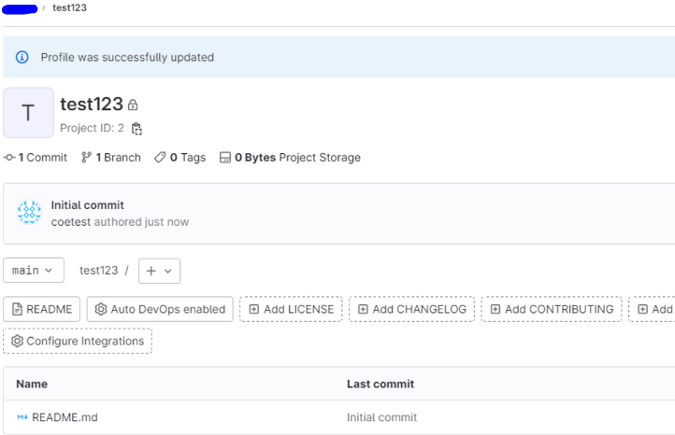Viewport: 675px width, 435px height.
Task: Open the main branch dropdown
Action: [34, 271]
